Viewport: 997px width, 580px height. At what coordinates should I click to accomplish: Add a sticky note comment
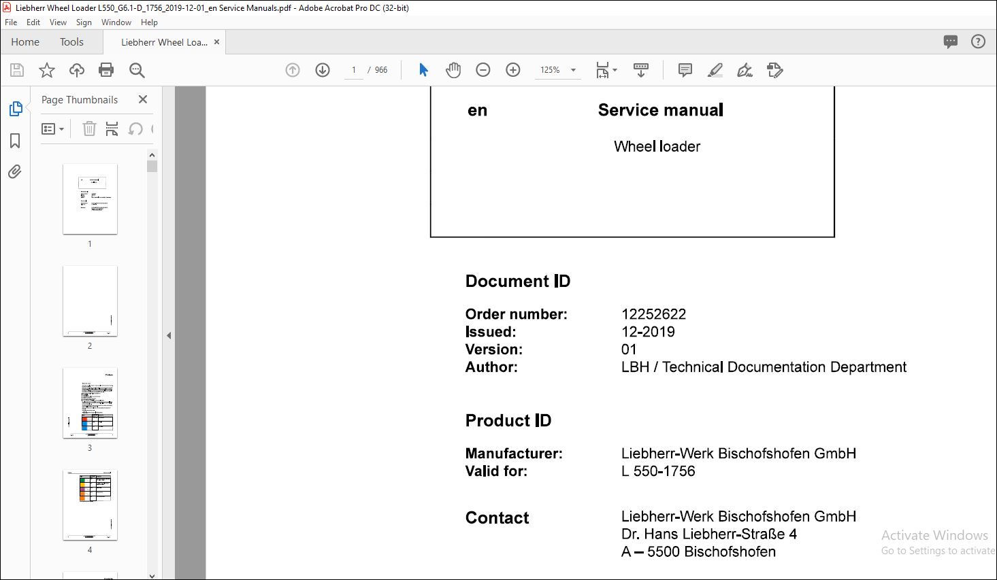coord(685,70)
